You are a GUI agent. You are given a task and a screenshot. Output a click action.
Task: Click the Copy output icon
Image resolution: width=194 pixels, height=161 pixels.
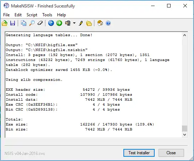tap(23, 23)
